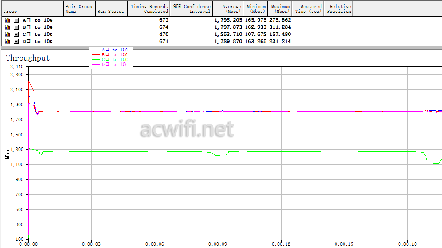Viewport: 442px width, 248px height.
Task: Click maximum value 157.480
Action: click(x=280, y=35)
